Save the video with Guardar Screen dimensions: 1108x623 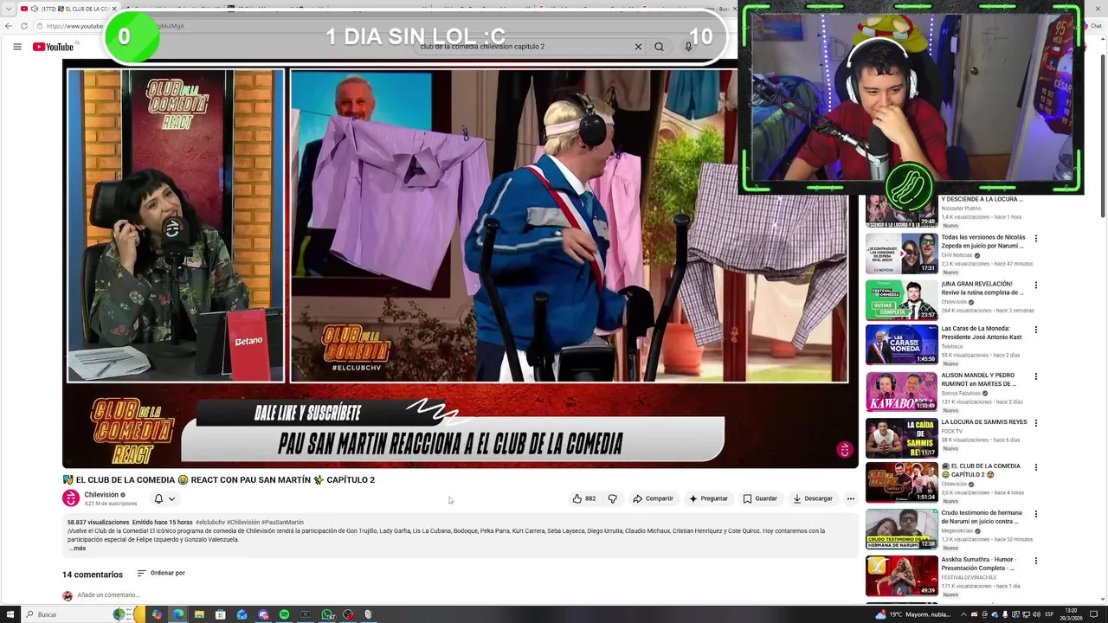[x=760, y=498]
